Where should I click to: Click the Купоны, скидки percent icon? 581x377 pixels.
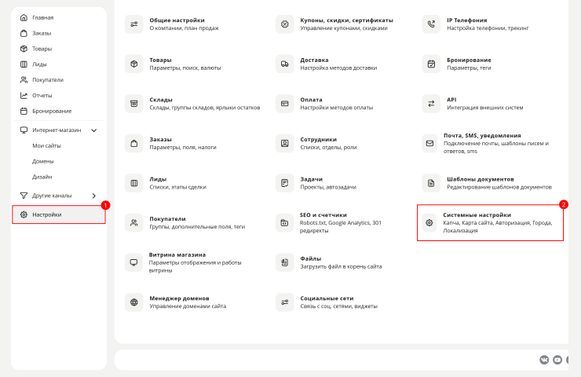284,24
